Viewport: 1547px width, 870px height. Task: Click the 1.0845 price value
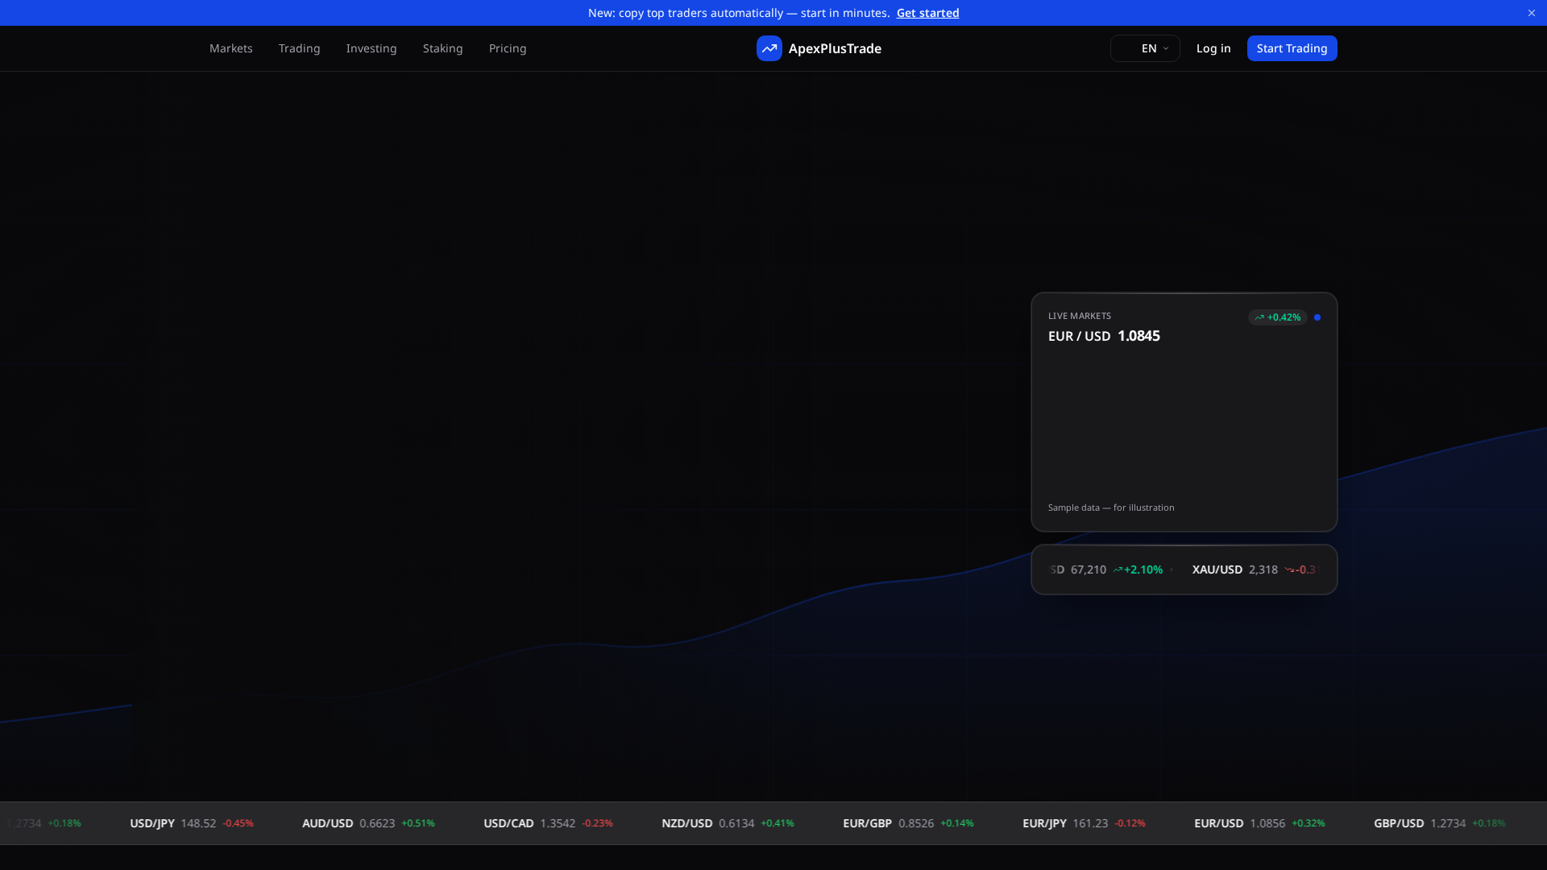(x=1138, y=336)
